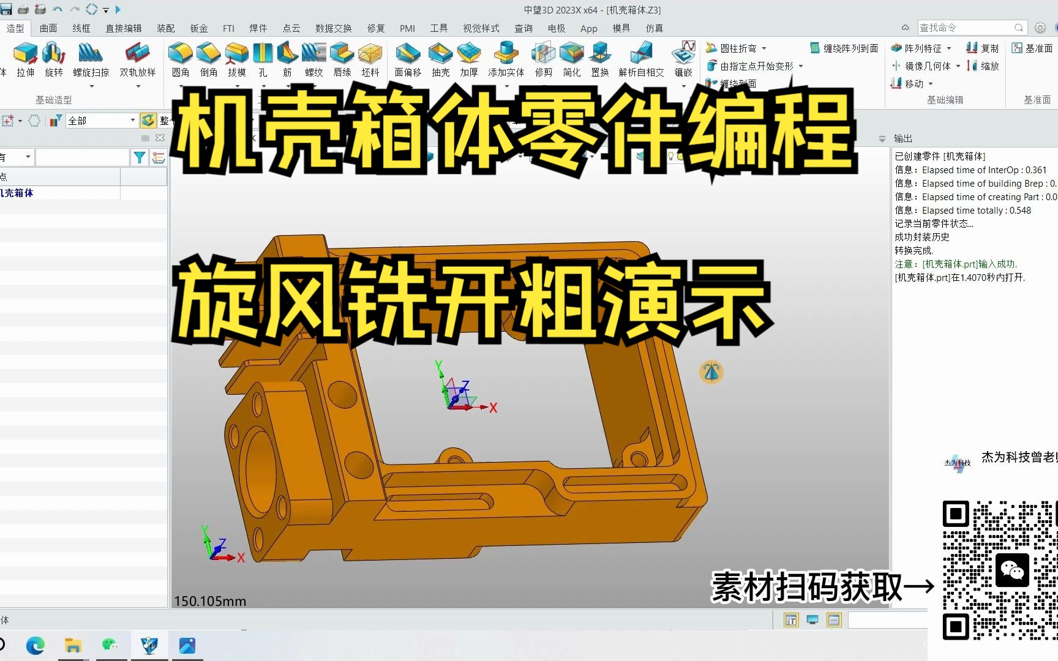The height and width of the screenshot is (661, 1058).
Task: Open the 视觉样式 ribbon tab
Action: tap(481, 28)
